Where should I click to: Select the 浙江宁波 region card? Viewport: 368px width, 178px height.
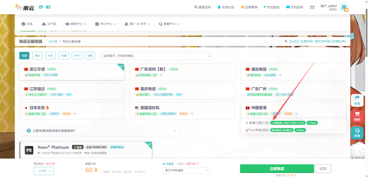pyautogui.click(x=72, y=72)
